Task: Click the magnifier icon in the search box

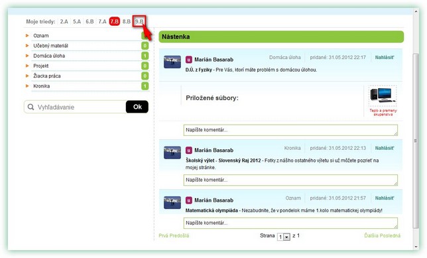Action: pos(30,107)
